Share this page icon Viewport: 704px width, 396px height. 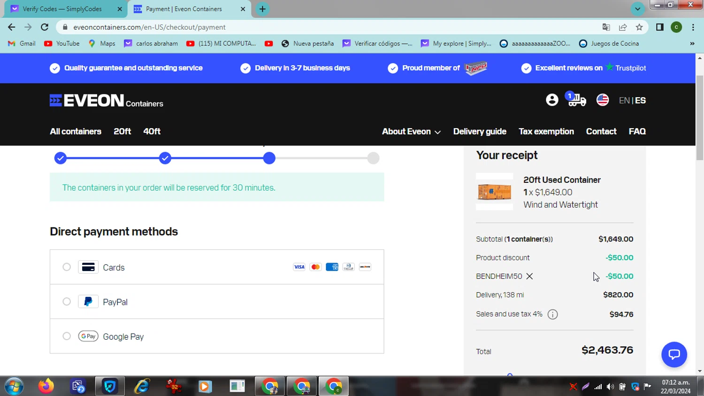tap(623, 27)
